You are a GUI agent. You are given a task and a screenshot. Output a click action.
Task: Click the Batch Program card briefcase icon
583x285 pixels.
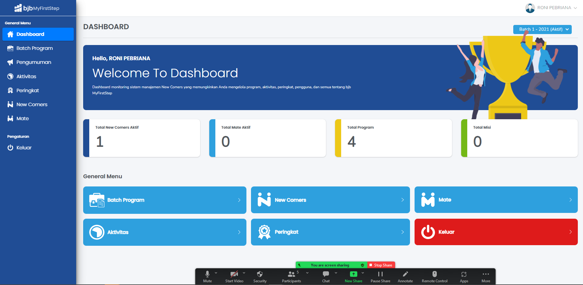(97, 200)
